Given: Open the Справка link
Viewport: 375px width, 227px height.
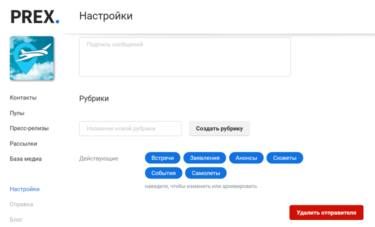Looking at the screenshot, I should click(x=21, y=204).
